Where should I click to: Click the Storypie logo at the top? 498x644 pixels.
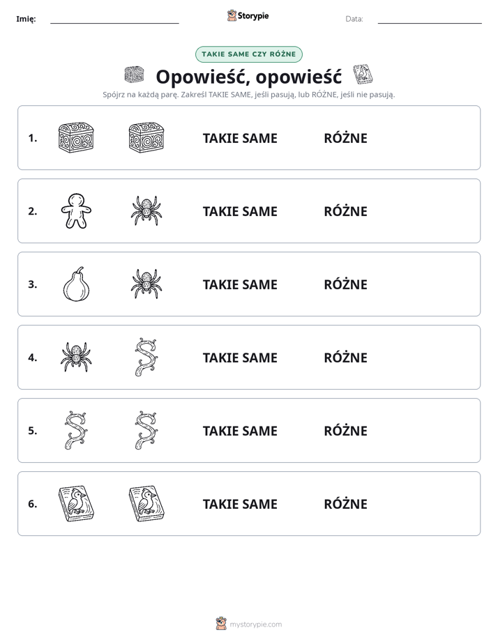248,15
